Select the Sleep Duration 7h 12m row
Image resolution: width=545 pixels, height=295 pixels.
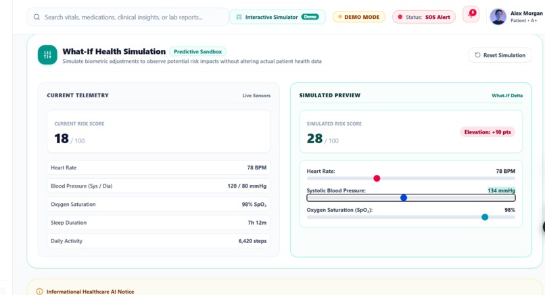[158, 223]
